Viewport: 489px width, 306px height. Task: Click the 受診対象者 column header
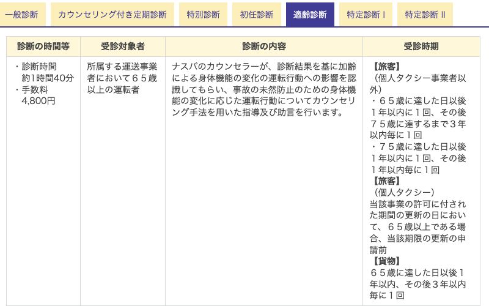(x=123, y=47)
